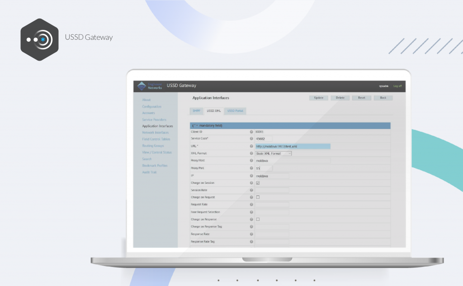Click the sysadm username text

383,86
